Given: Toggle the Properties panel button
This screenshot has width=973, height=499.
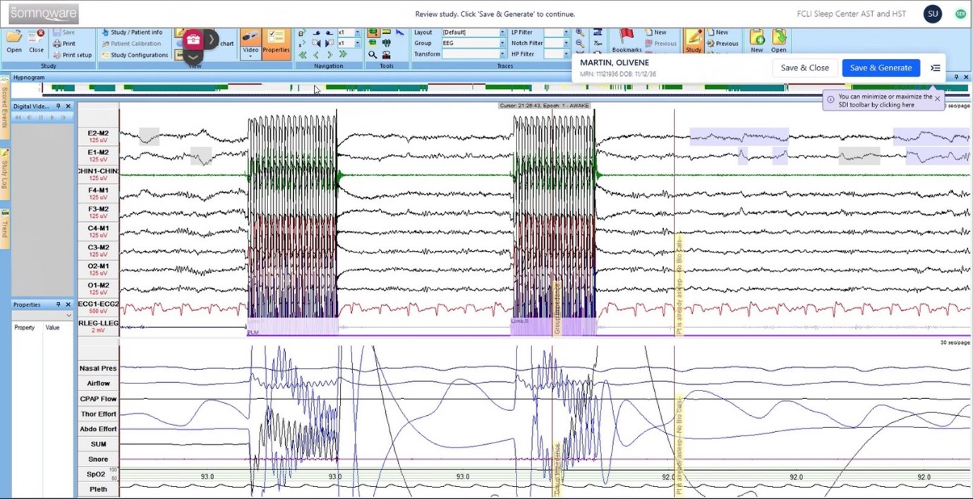Looking at the screenshot, I should click(x=276, y=42).
